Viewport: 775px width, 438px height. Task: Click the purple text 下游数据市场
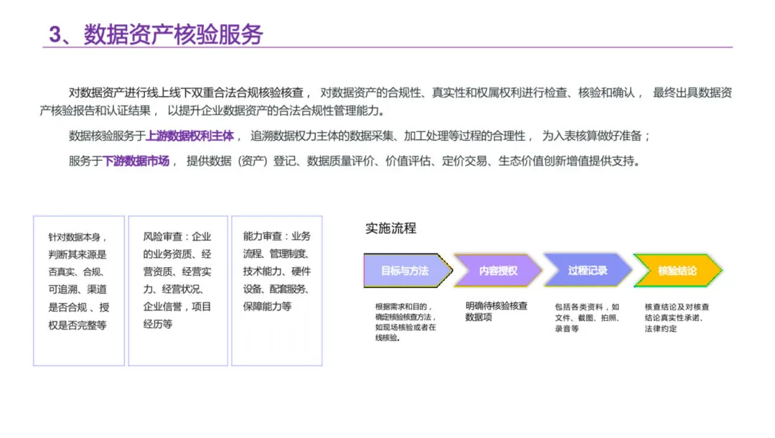pos(136,161)
